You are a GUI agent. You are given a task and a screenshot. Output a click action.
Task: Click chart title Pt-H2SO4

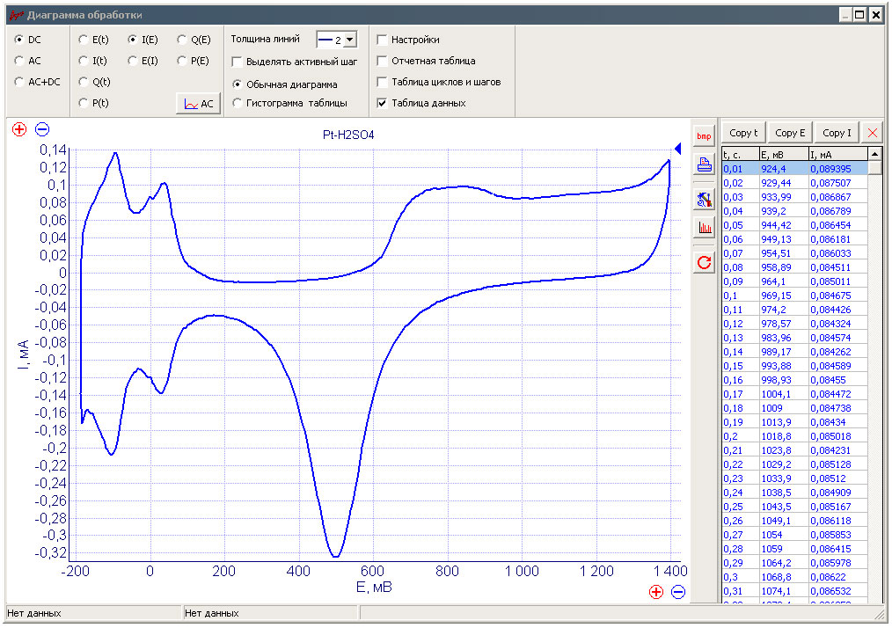348,135
